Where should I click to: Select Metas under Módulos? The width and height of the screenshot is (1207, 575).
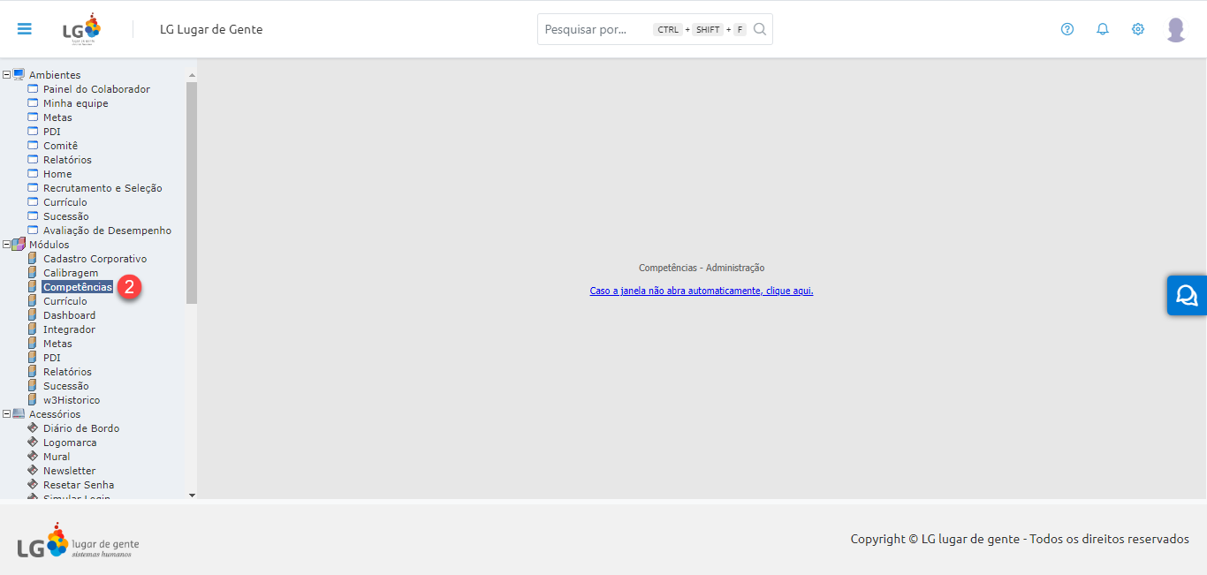(57, 344)
